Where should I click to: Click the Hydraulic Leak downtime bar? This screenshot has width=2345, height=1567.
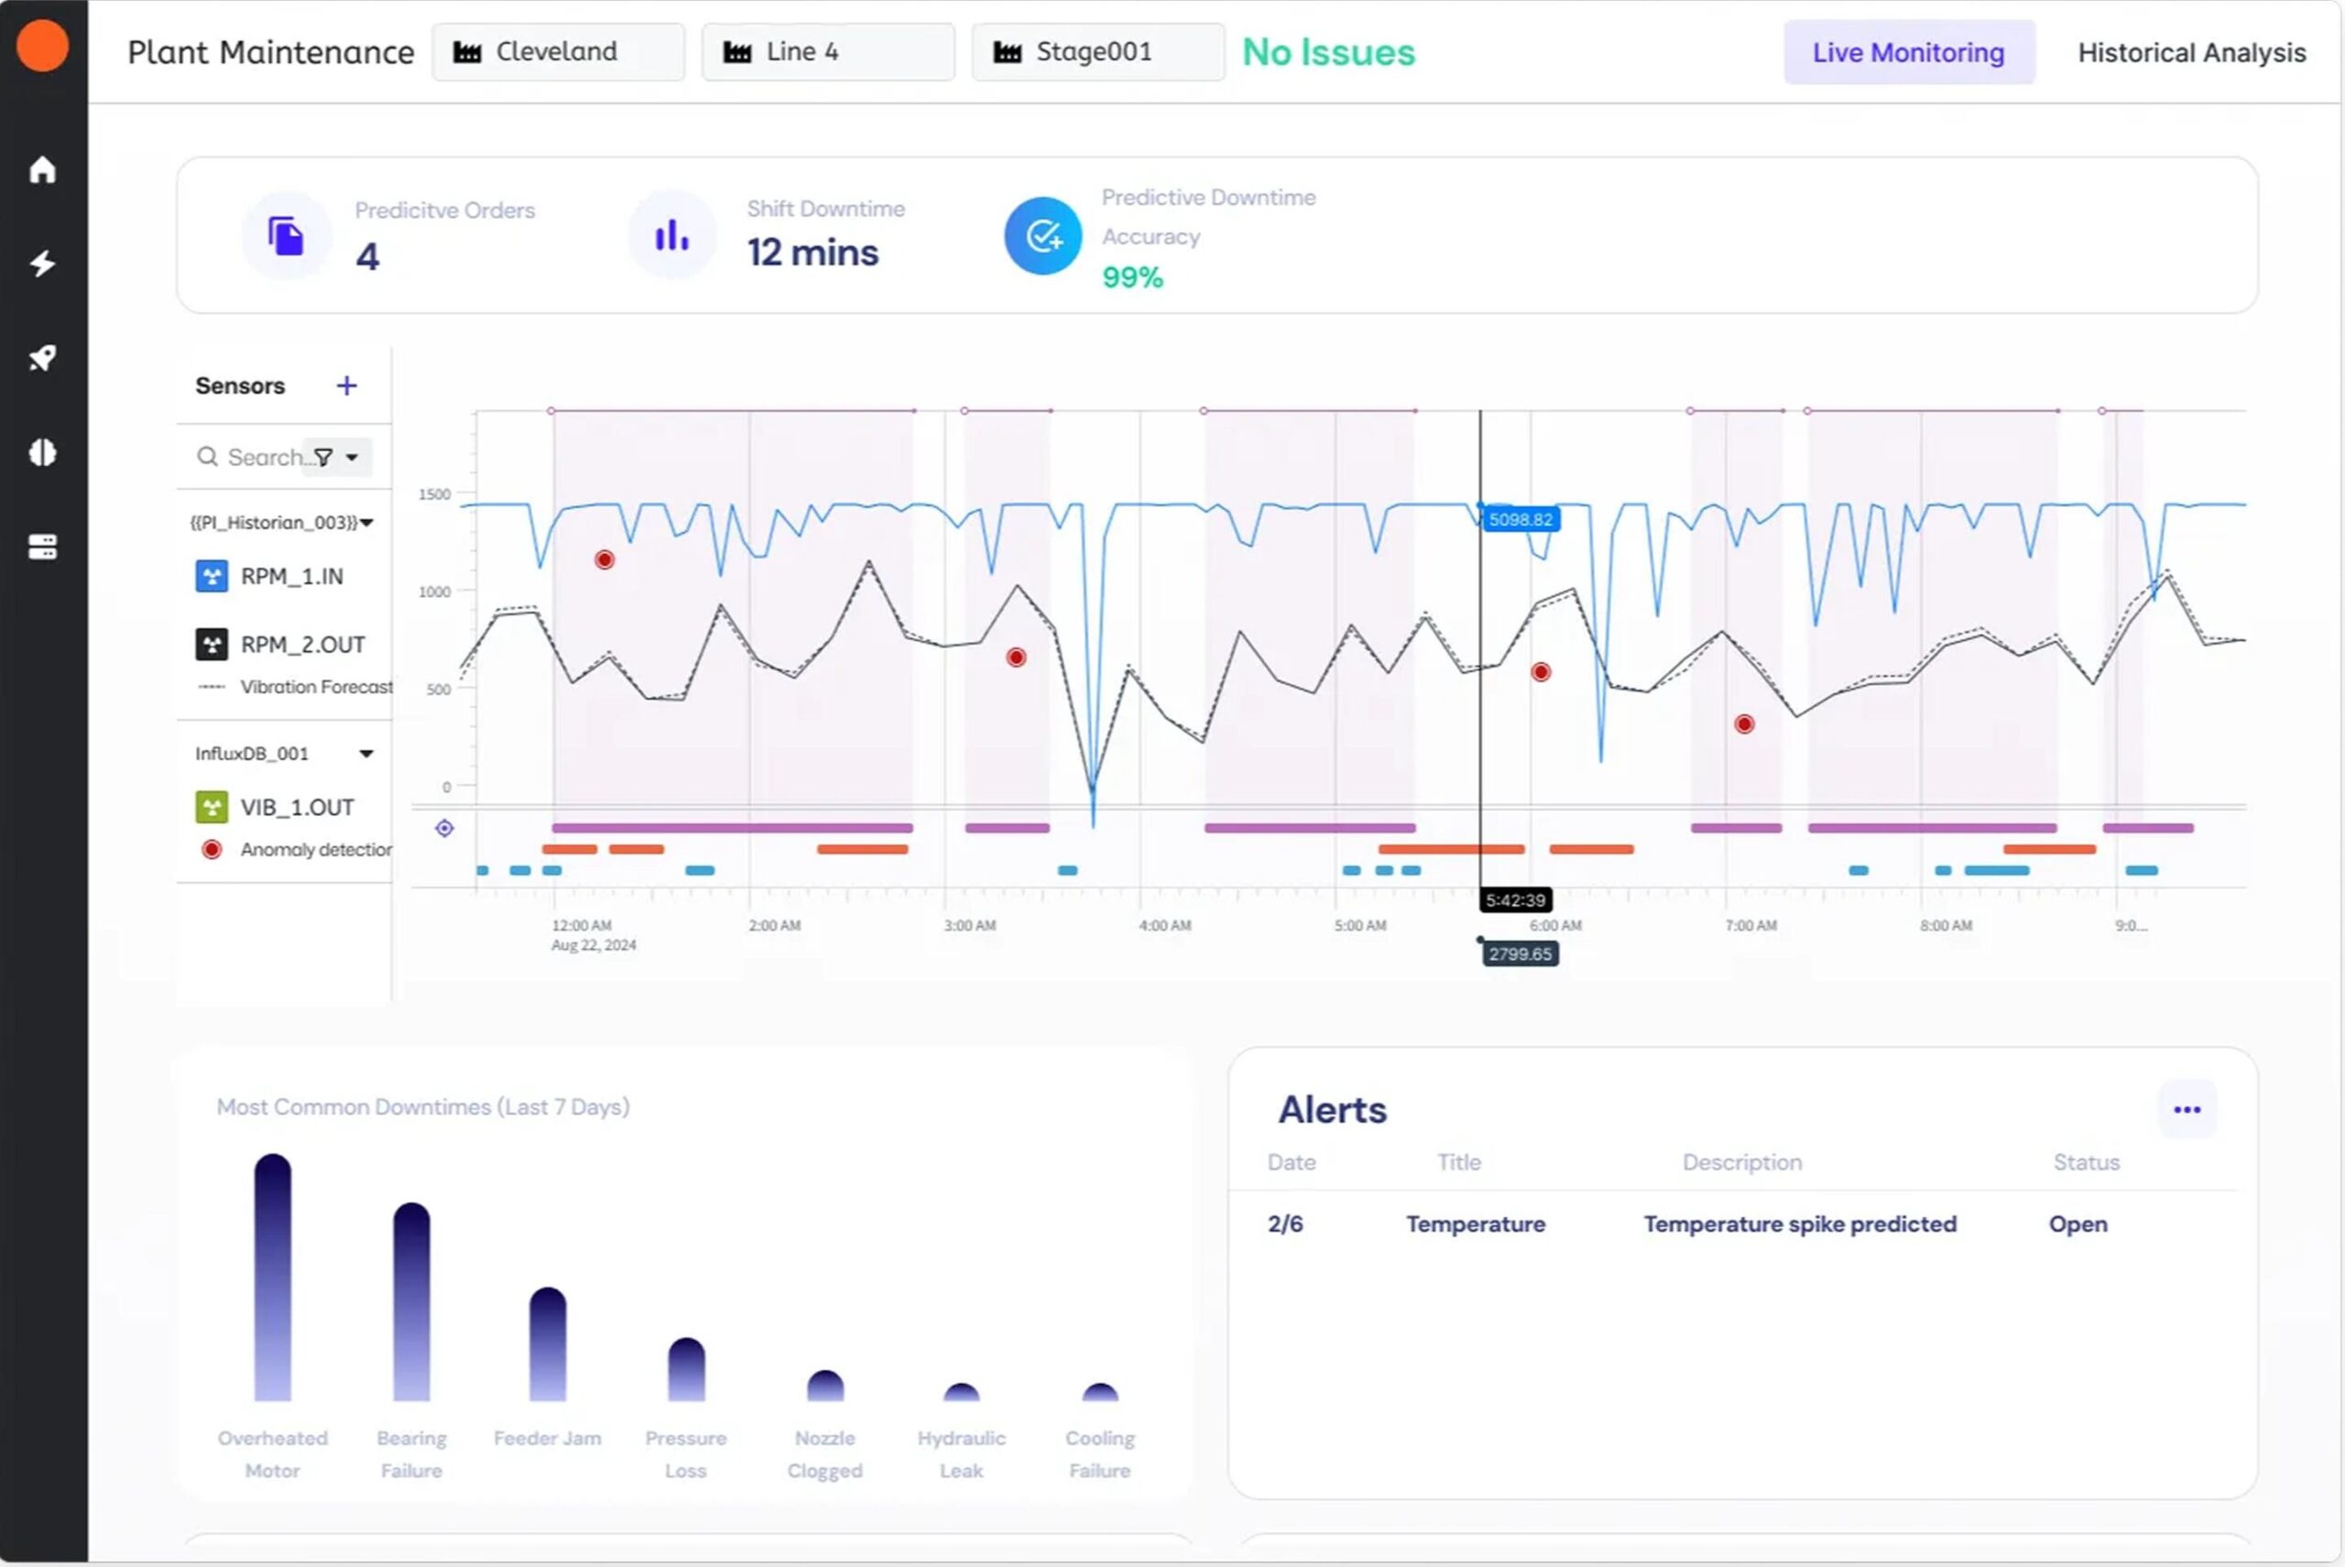(962, 1392)
